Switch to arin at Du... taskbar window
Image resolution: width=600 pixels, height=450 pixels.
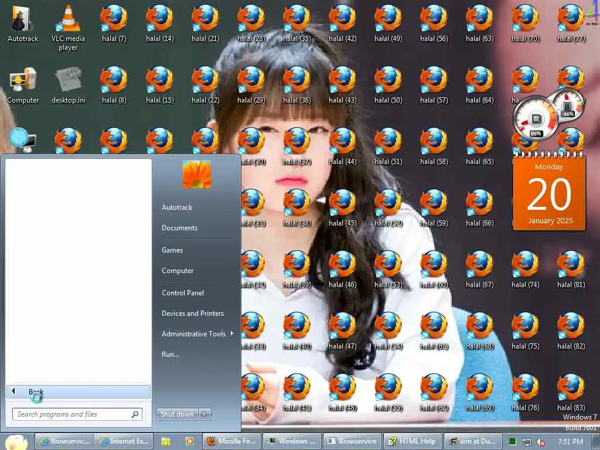tap(473, 442)
